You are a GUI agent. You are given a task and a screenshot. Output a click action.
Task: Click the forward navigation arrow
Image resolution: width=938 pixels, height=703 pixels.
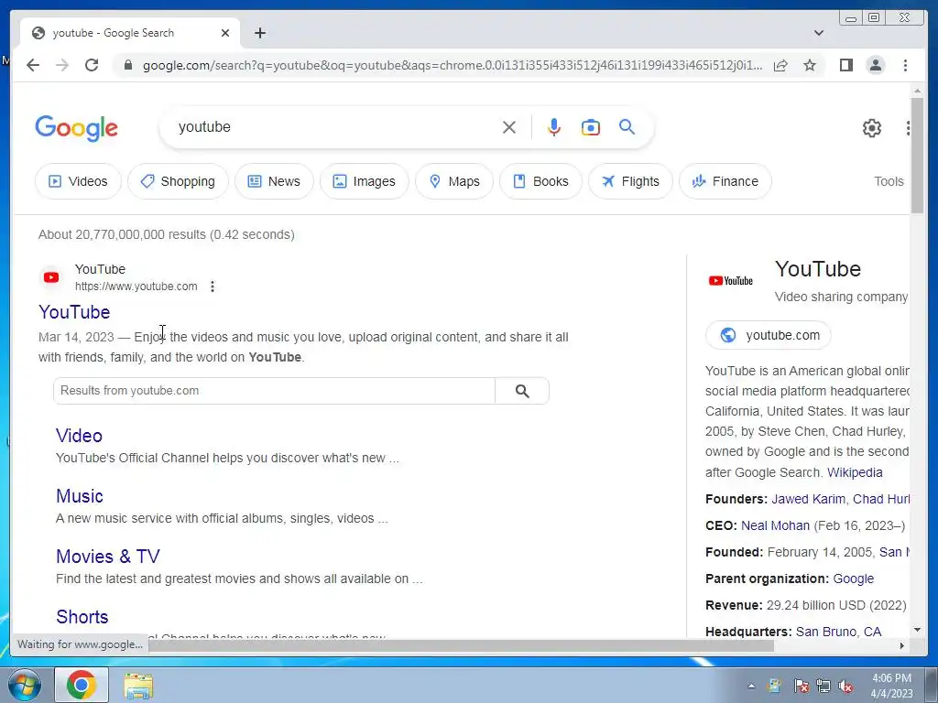(x=62, y=65)
